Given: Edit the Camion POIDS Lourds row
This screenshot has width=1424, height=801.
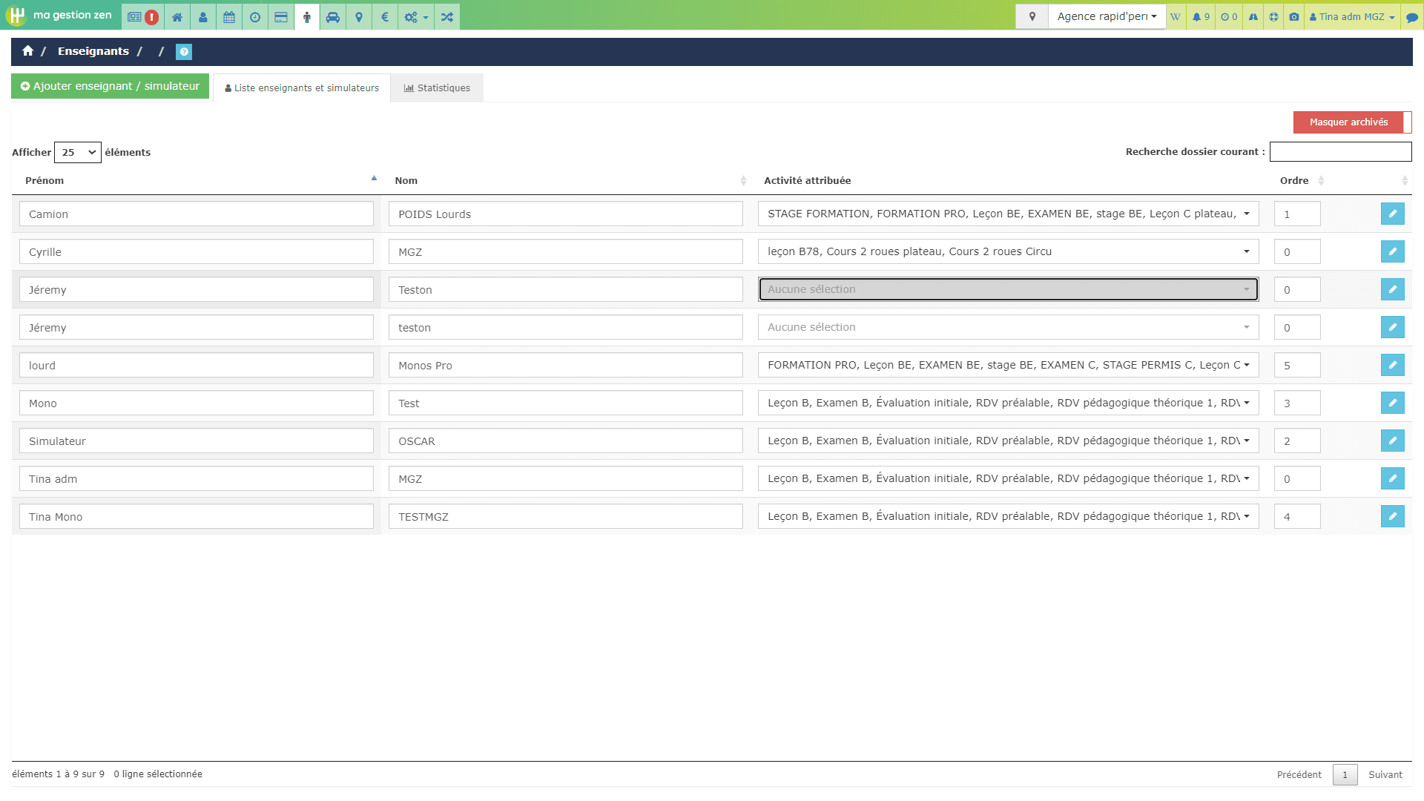Looking at the screenshot, I should 1392,214.
